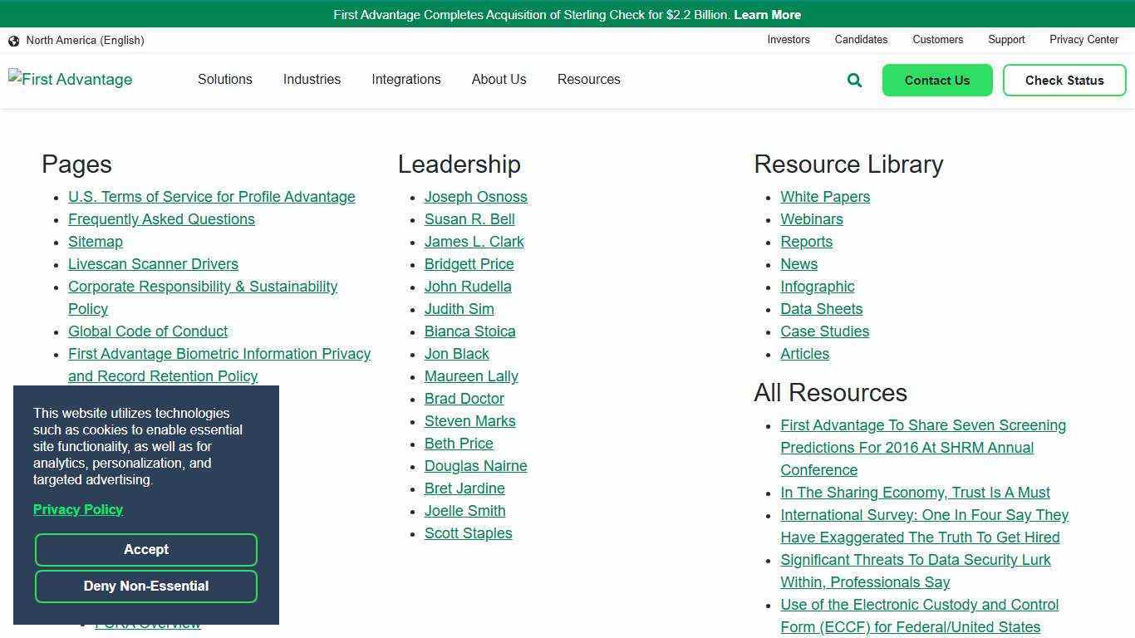The height and width of the screenshot is (638, 1135).
Task: Select the Joseph Osnoss leadership link
Action: pyautogui.click(x=475, y=197)
